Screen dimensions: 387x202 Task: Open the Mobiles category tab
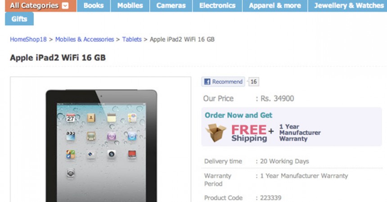(130, 6)
